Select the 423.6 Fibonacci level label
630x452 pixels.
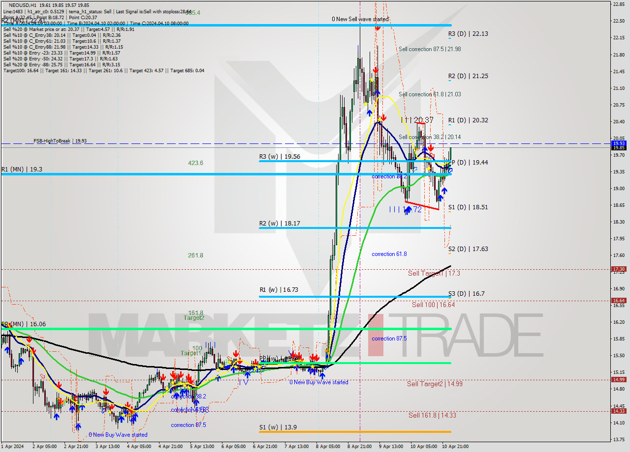click(x=195, y=163)
